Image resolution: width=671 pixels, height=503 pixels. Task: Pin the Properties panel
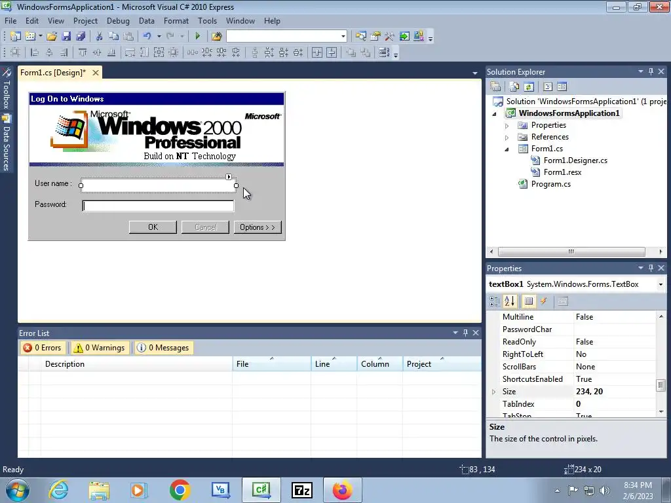[x=651, y=268]
